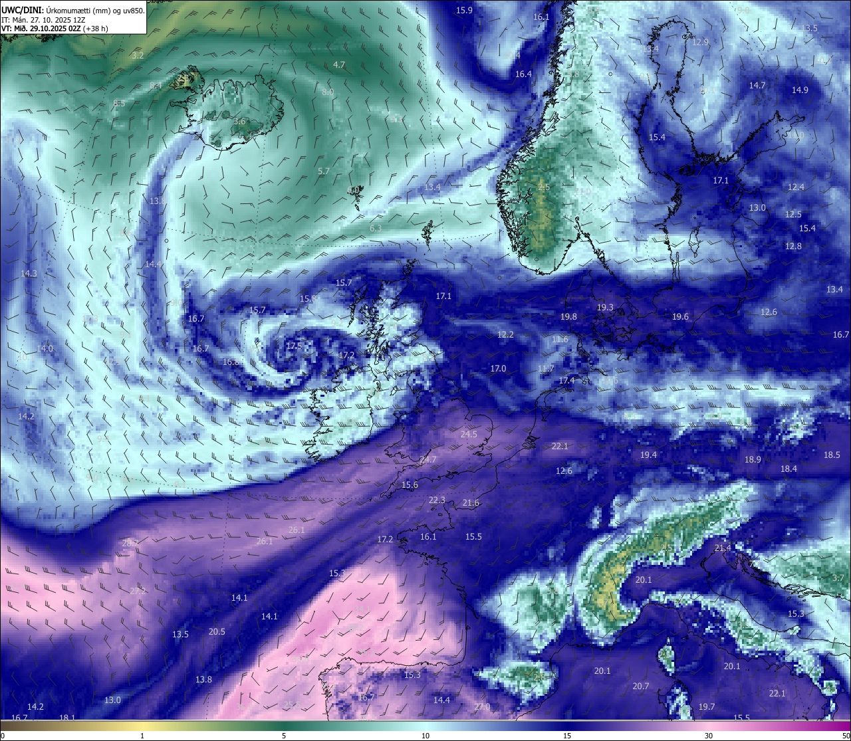The width and height of the screenshot is (851, 741).
Task: Click the color scale tick label 50
Action: tap(846, 736)
